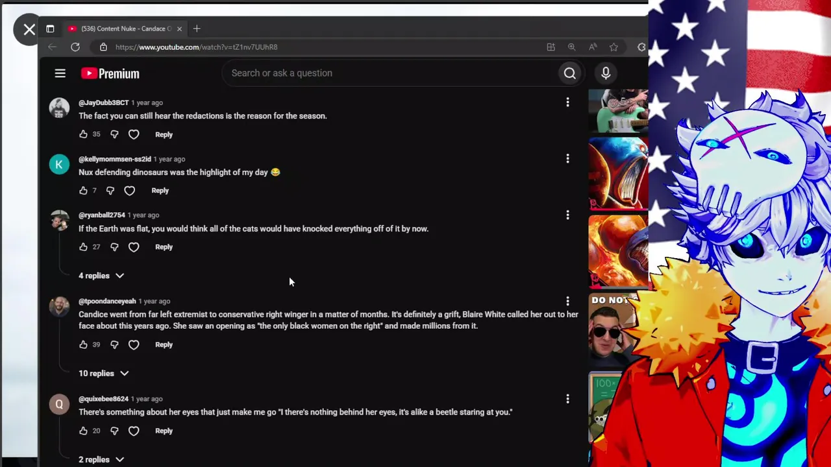Screen dimensions: 831x467
Task: Open options menu for @kellymommsen-ss2id comment
Action: [x=567, y=159]
